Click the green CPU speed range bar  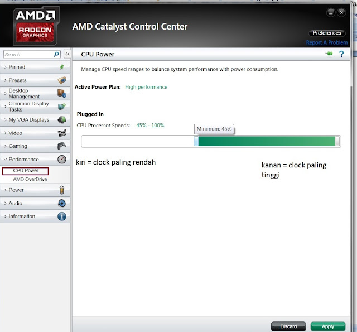click(x=267, y=141)
